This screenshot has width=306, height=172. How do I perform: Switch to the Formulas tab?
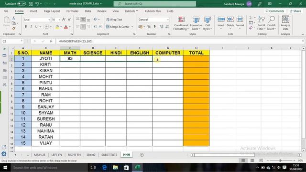point(72,11)
